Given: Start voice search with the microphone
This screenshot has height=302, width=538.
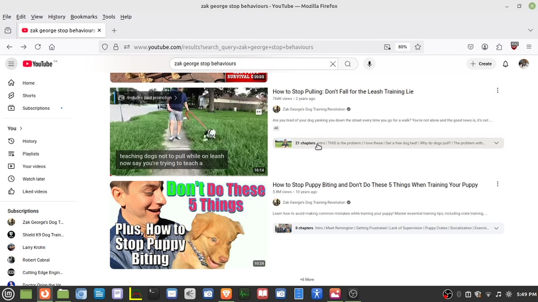Looking at the screenshot, I should coord(369,64).
